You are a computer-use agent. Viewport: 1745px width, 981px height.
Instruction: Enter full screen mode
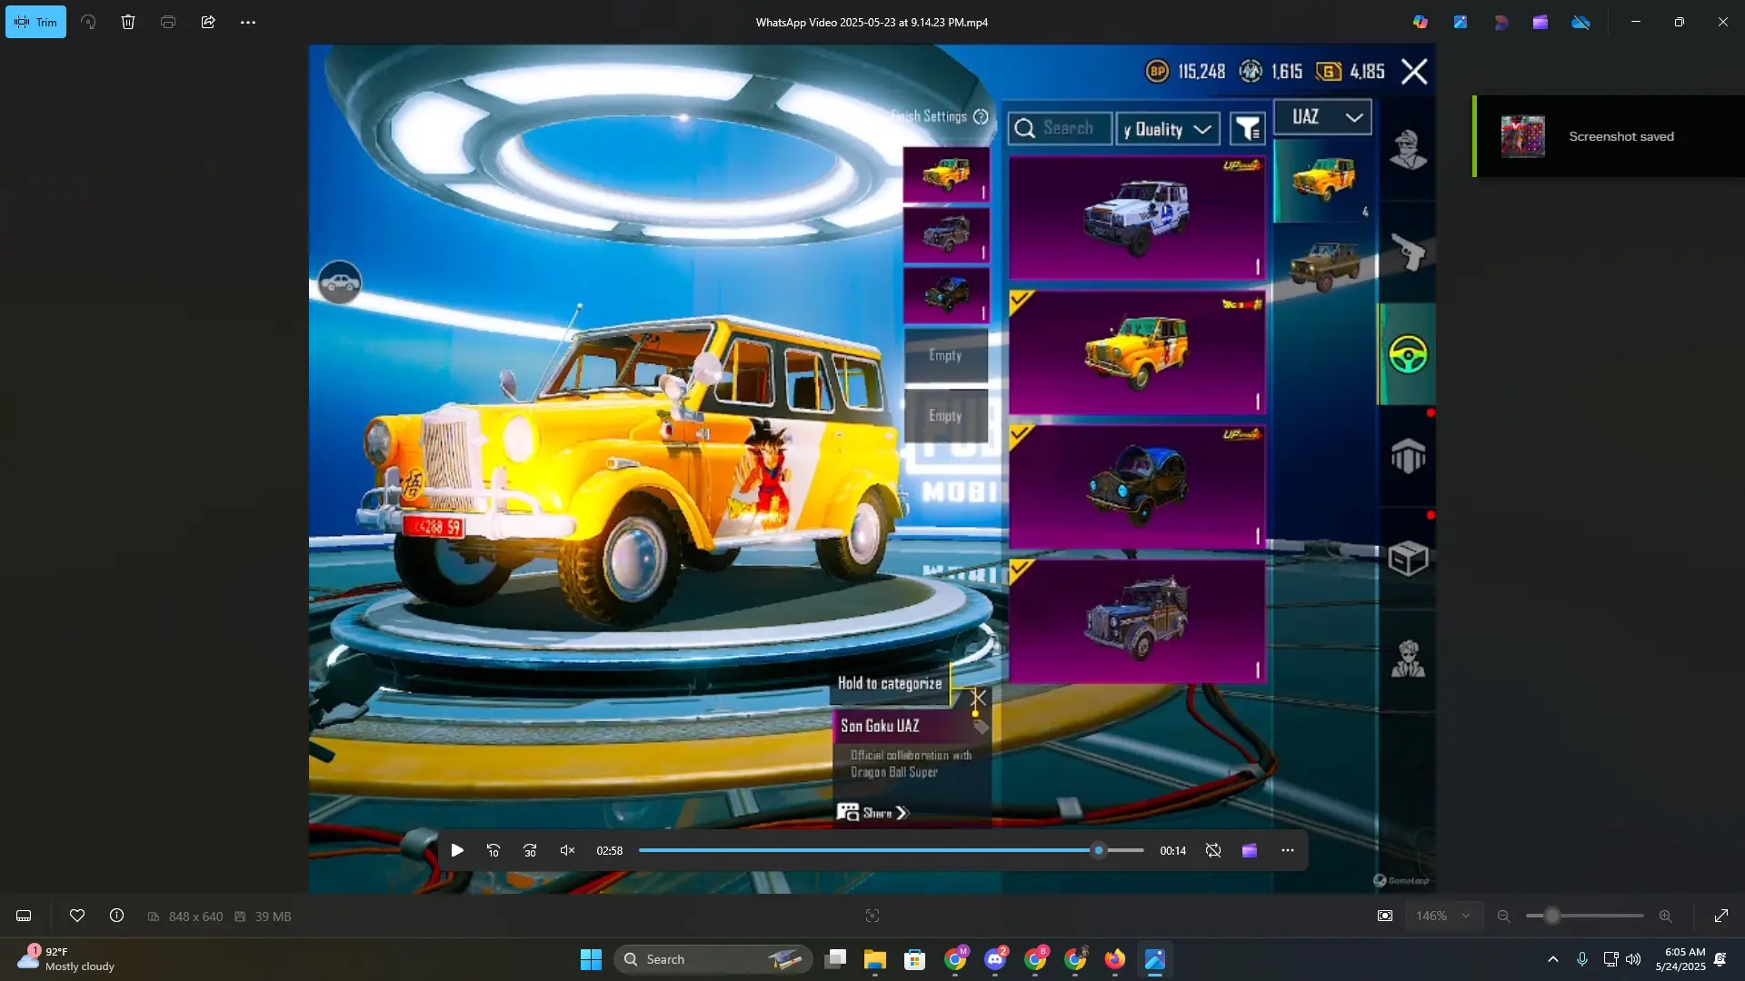coord(1721,916)
